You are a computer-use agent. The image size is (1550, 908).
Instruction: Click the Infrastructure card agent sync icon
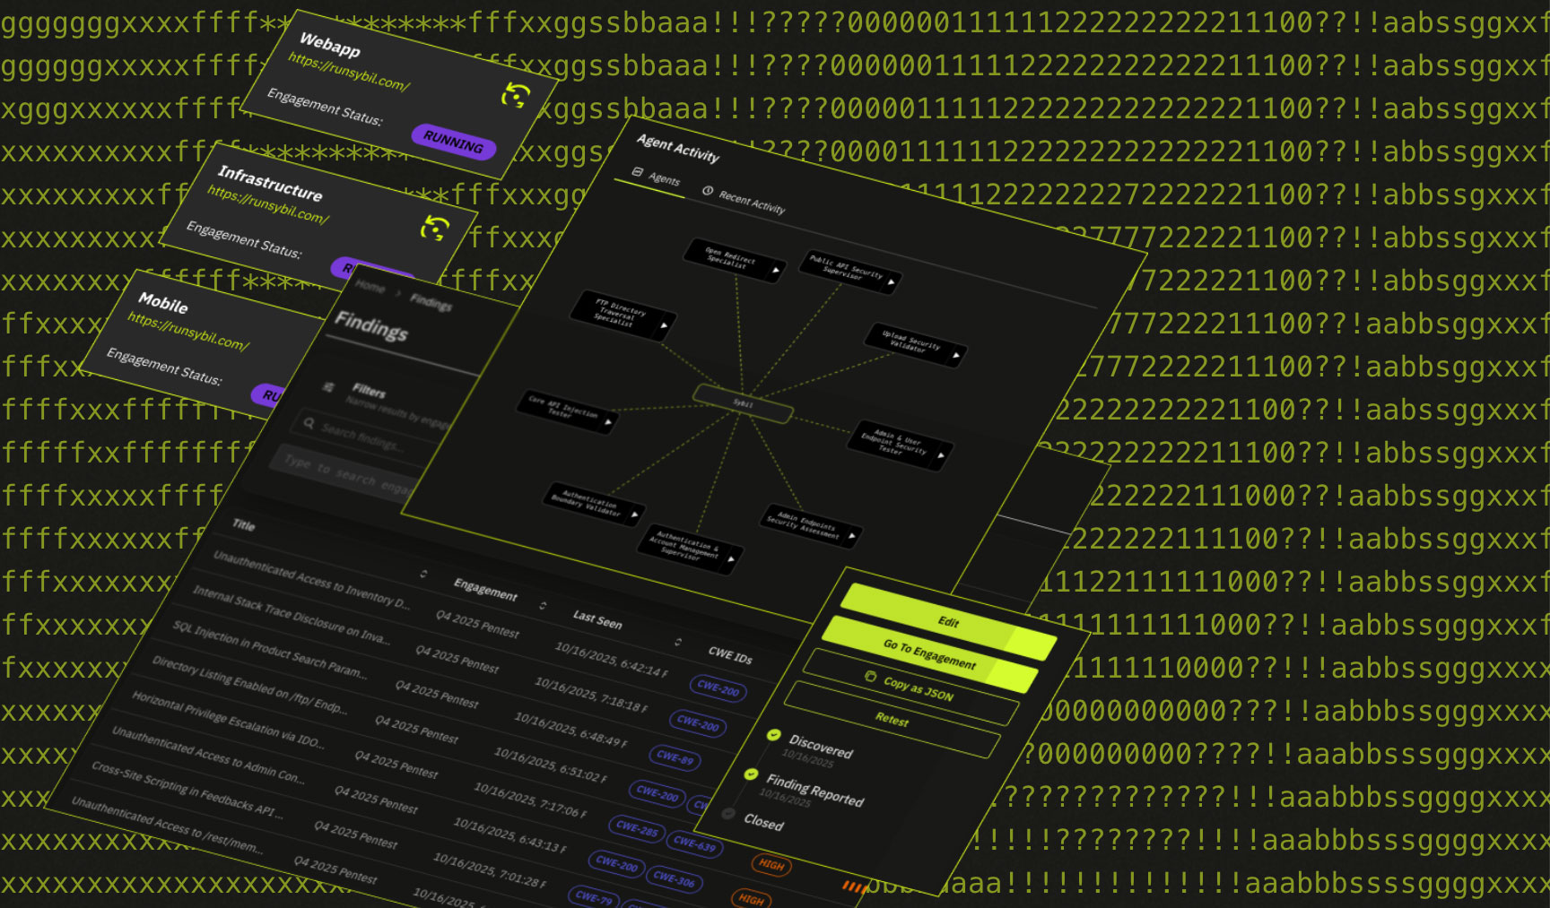click(x=435, y=229)
